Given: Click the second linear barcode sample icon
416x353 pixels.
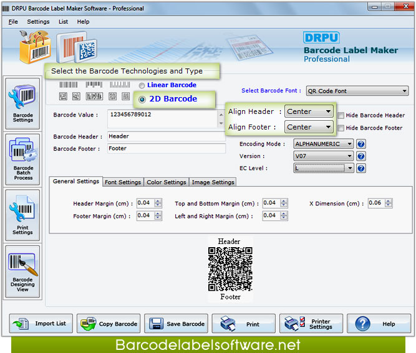Looking at the screenshot, I should pyautogui.click(x=94, y=85).
